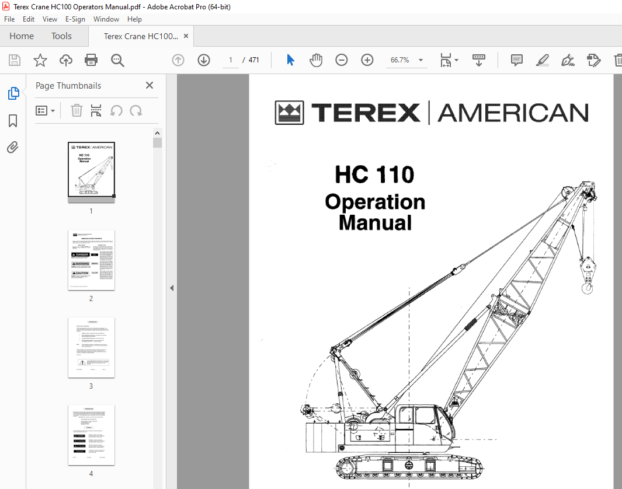Screen dimensions: 622x489
Task: Close the Page Thumbnails panel
Action: [x=149, y=85]
